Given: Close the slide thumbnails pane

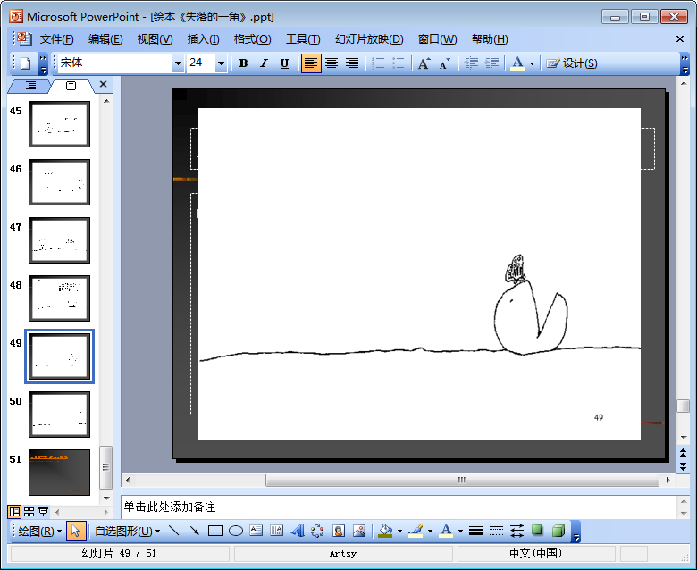Looking at the screenshot, I should 103,84.
